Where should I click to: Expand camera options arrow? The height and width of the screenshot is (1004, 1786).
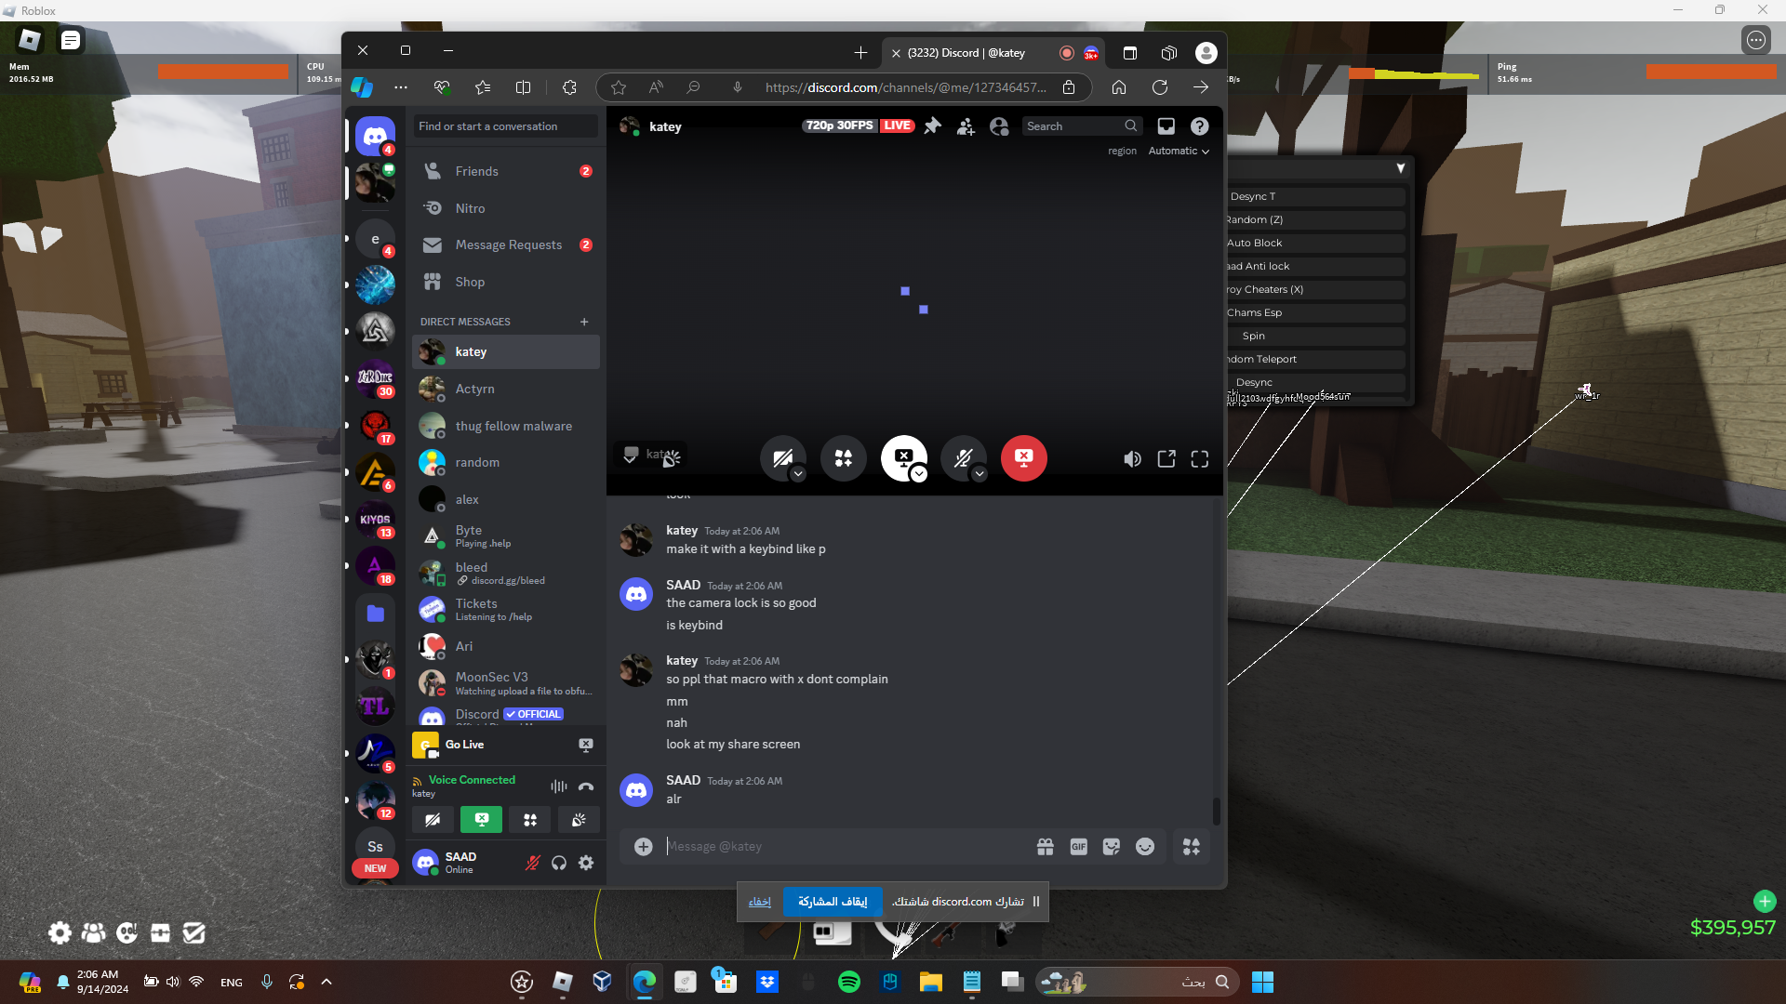798,474
